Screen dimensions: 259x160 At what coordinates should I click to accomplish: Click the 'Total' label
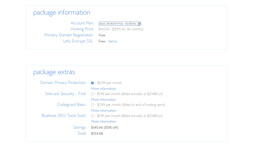pyautogui.click(x=82, y=133)
